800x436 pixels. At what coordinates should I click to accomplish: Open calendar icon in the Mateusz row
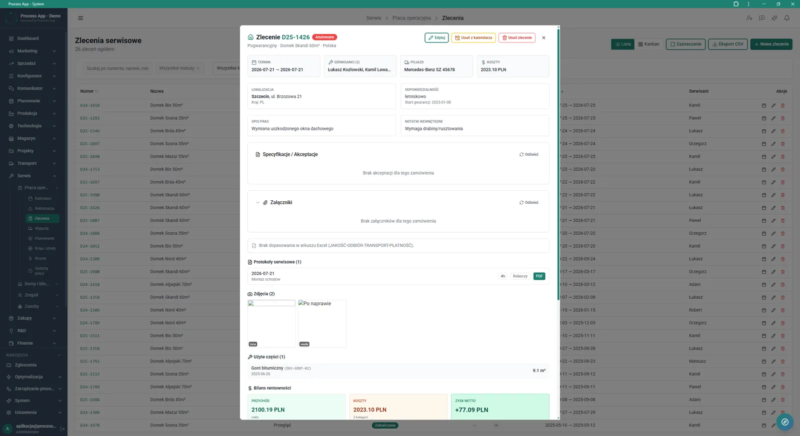click(763, 361)
